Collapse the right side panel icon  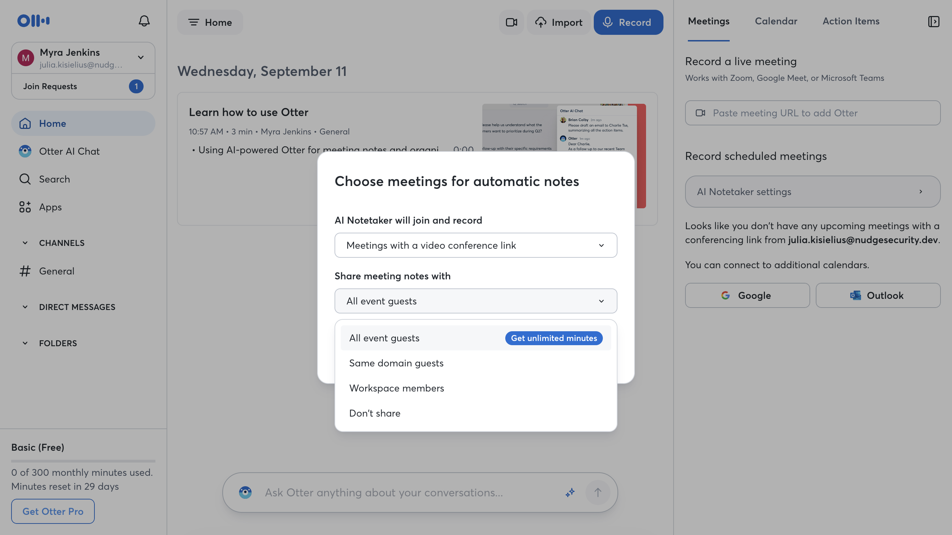[x=934, y=22]
